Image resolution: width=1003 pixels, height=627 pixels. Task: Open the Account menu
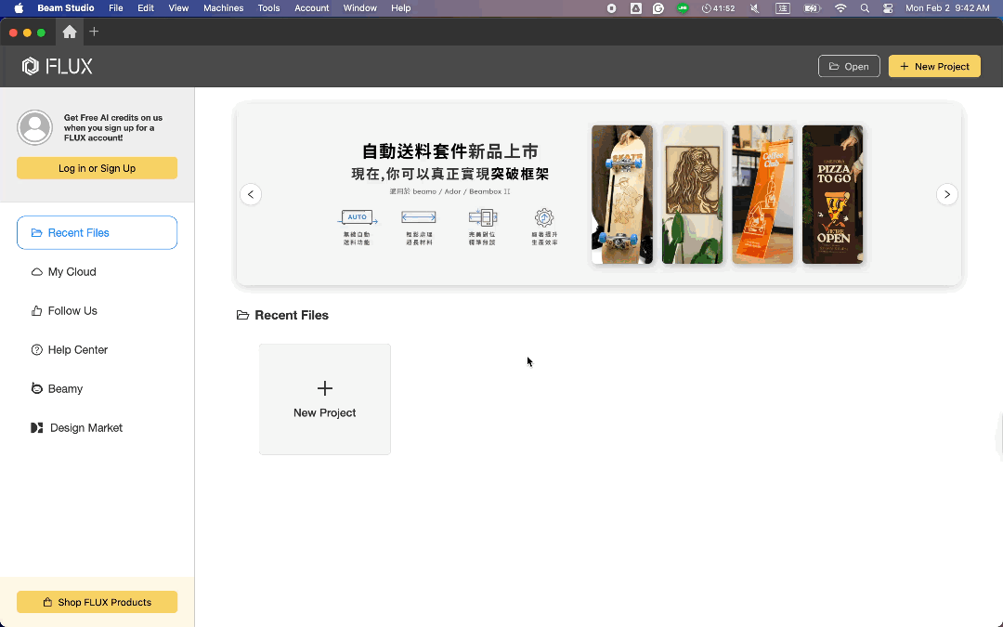pos(311,8)
